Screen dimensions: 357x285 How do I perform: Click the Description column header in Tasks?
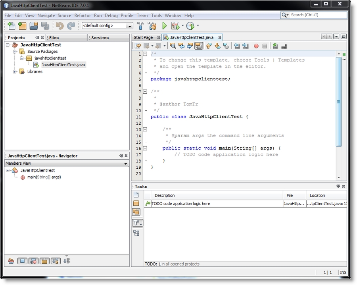click(165, 195)
